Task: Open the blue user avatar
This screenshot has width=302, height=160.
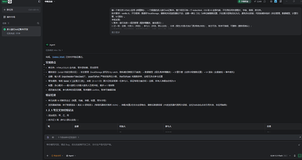Action: pyautogui.click(x=276, y=2)
